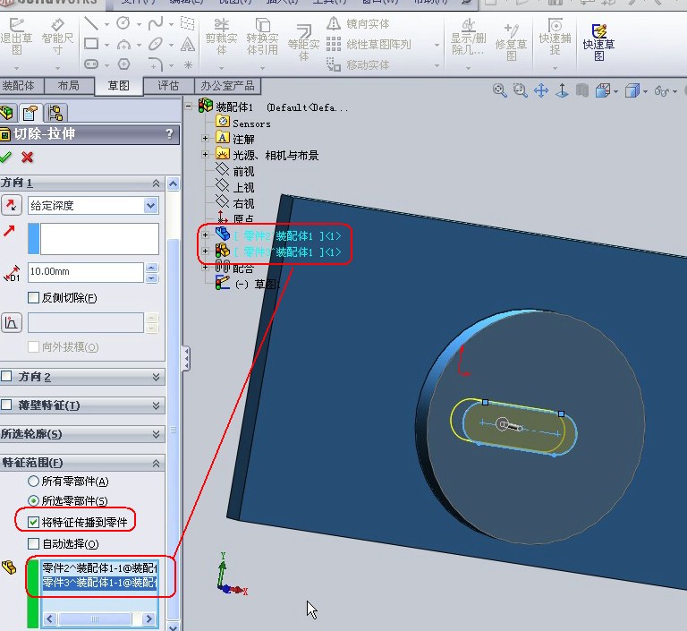Click Mirror Entities (镜向实体)
687x631 pixels.
[x=359, y=23]
